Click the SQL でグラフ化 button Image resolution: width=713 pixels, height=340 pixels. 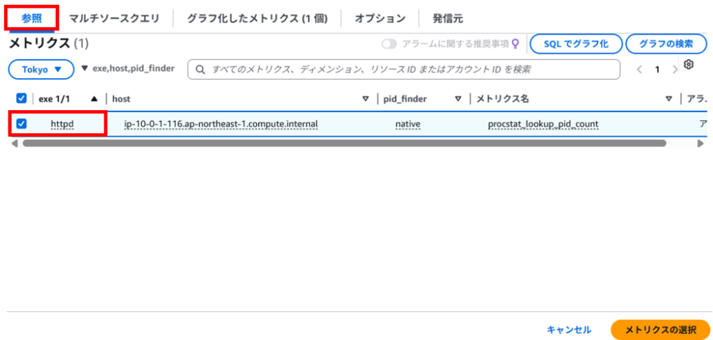pyautogui.click(x=576, y=44)
